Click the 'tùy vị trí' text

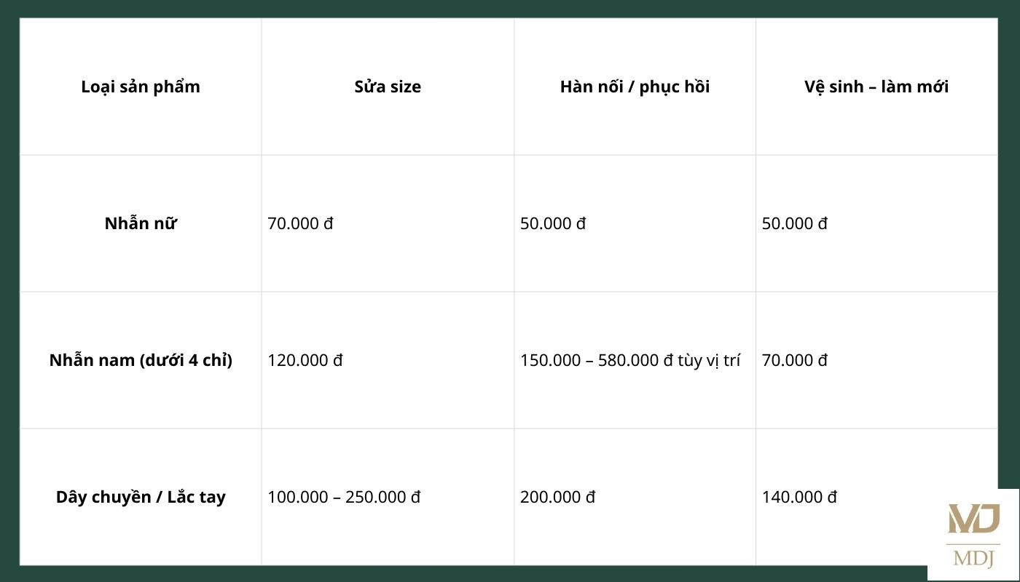point(709,360)
